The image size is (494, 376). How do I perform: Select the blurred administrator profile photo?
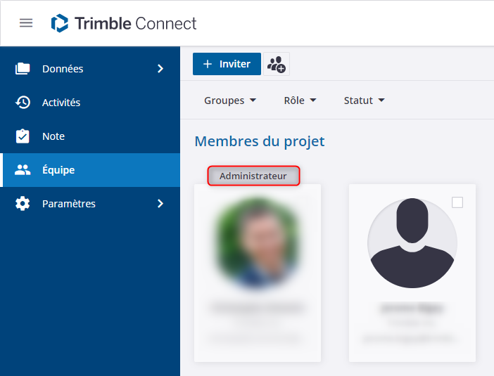[258, 243]
